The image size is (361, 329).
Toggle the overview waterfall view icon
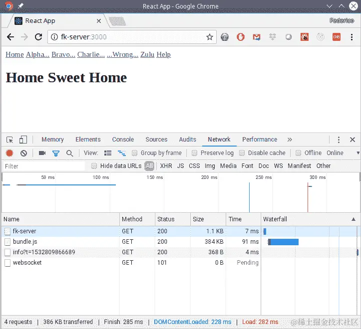click(x=121, y=153)
